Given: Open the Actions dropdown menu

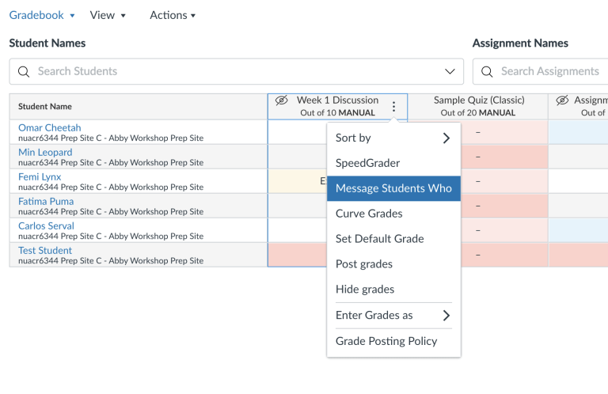Looking at the screenshot, I should (173, 15).
